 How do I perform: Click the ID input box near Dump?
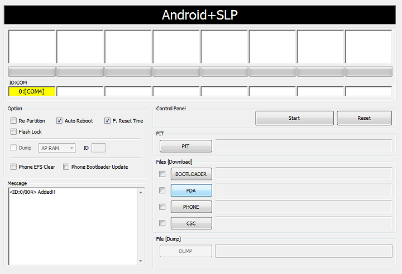98,148
